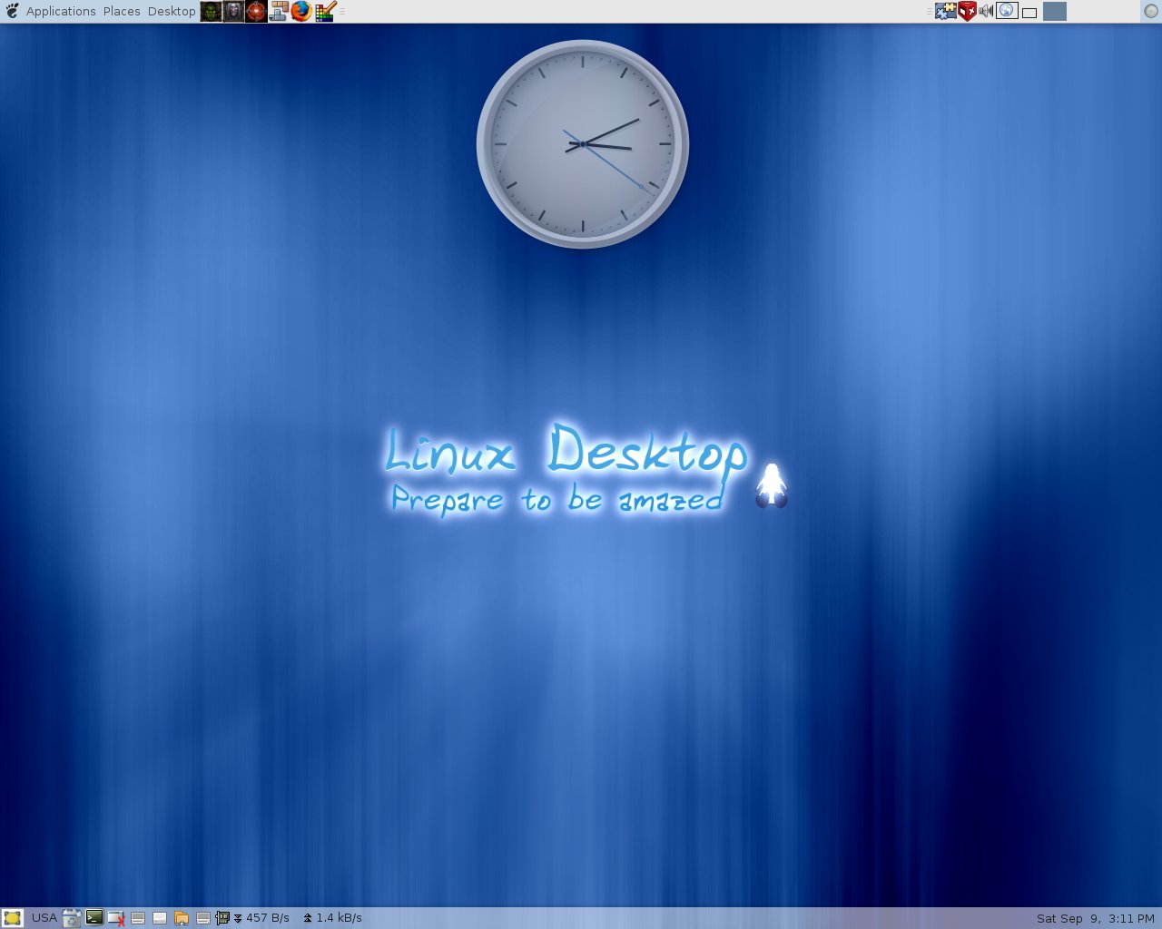Click the small empty rectangle in top panel
1162x929 pixels.
(1029, 13)
